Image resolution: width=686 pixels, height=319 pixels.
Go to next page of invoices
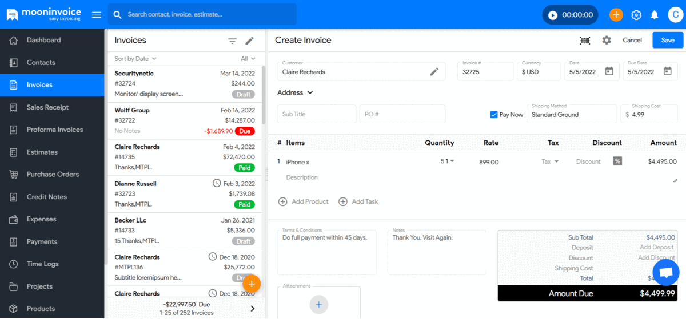(x=253, y=309)
